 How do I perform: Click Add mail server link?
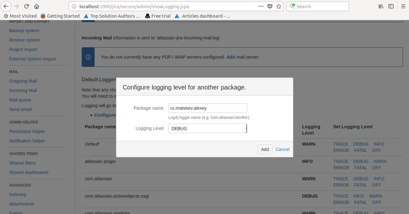pyautogui.click(x=230, y=57)
